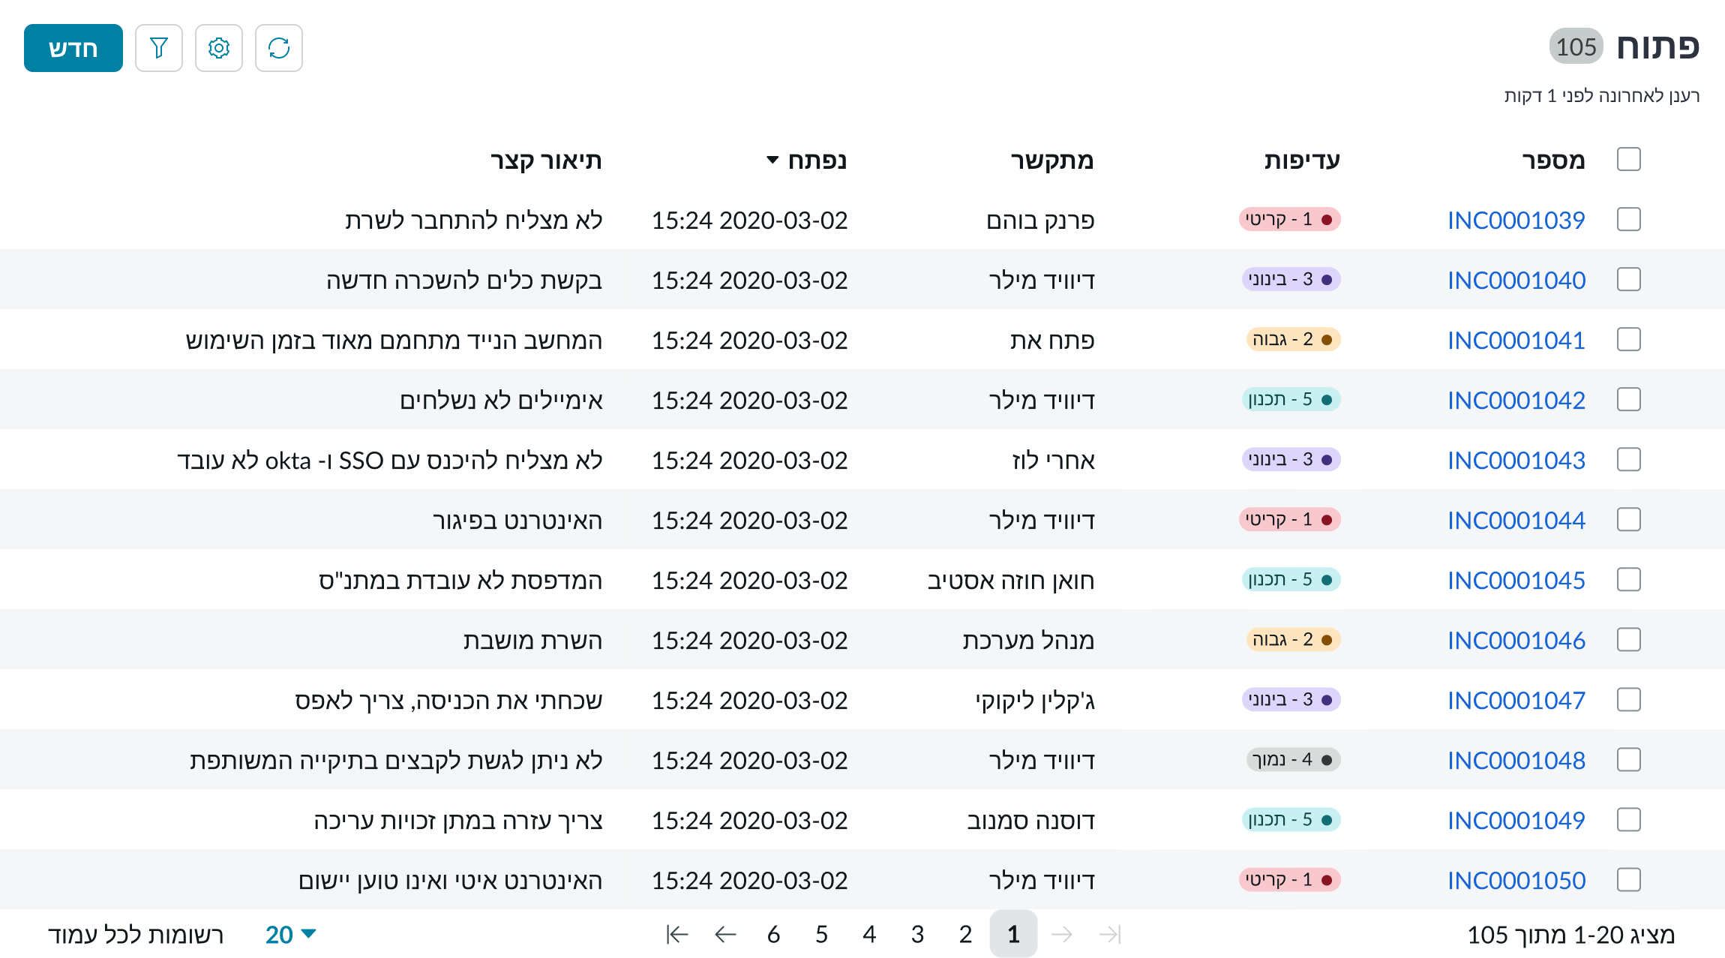Go to the previous page arrow
The image size is (1725, 958).
pyautogui.click(x=724, y=935)
